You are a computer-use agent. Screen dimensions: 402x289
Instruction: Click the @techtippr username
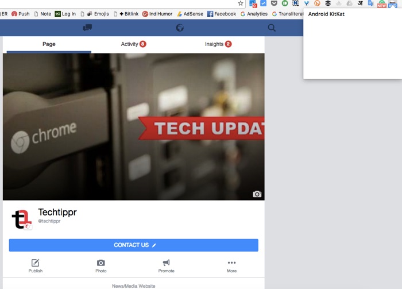[x=49, y=221]
